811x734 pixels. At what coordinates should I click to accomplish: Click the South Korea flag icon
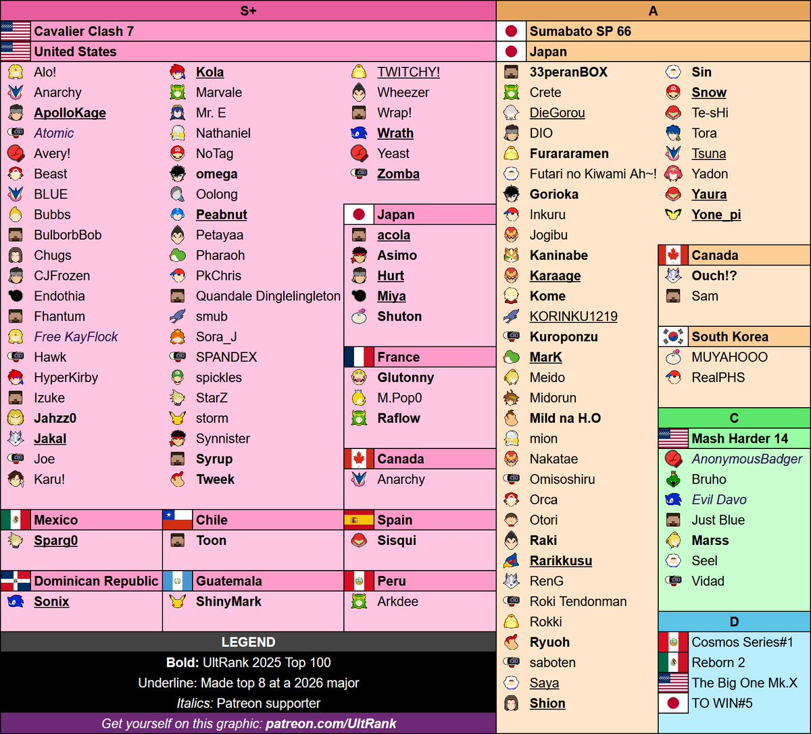[673, 337]
